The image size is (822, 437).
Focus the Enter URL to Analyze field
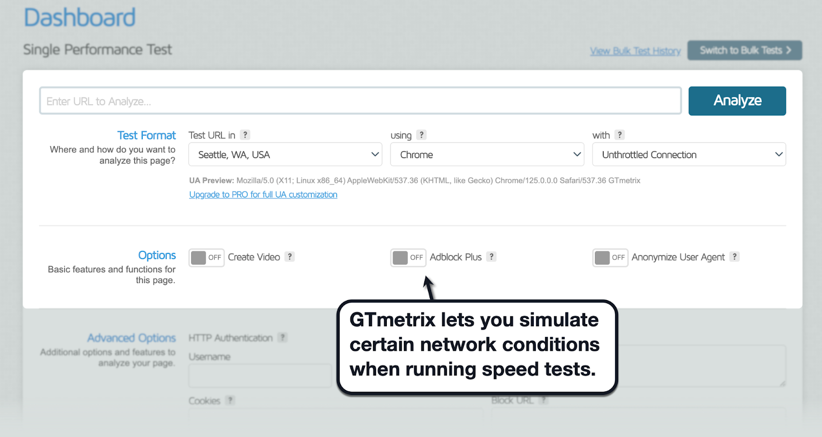pyautogui.click(x=360, y=101)
